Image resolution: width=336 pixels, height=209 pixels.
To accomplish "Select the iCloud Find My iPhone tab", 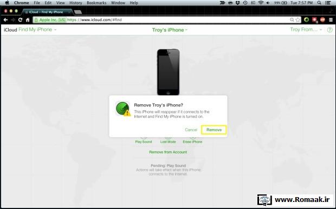I will [47, 12].
